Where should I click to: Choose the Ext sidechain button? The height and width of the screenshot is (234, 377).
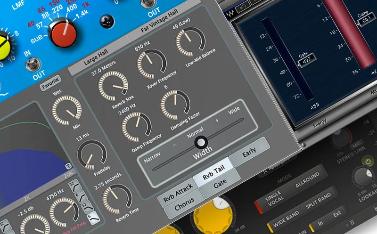337,213
